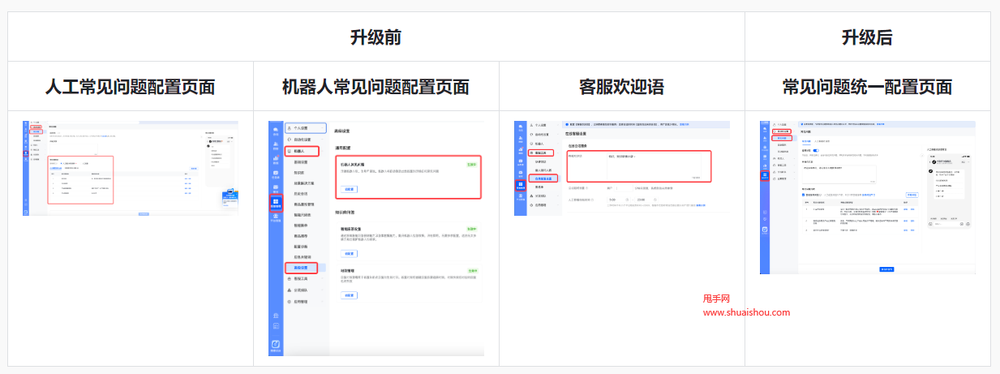
Task: Click highlighted grid icon in robot settings sidebar
Action: pyautogui.click(x=275, y=202)
